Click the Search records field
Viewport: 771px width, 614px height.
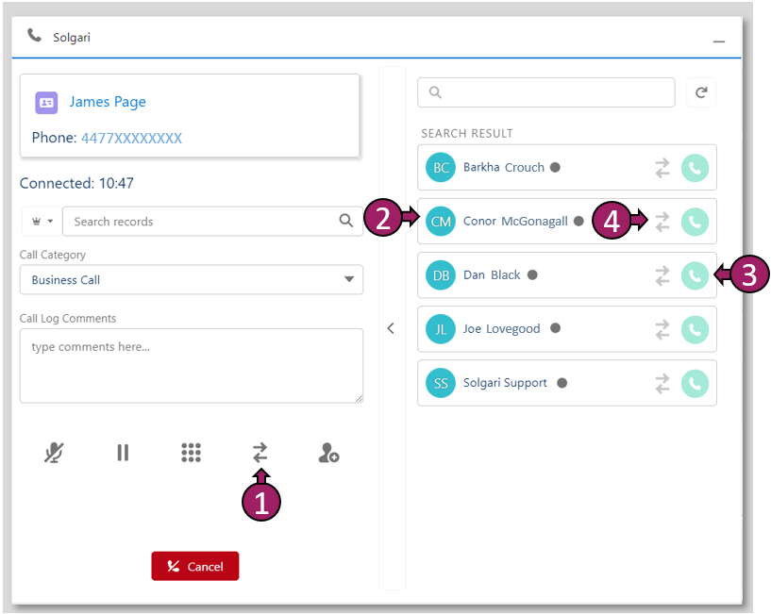pyautogui.click(x=203, y=222)
